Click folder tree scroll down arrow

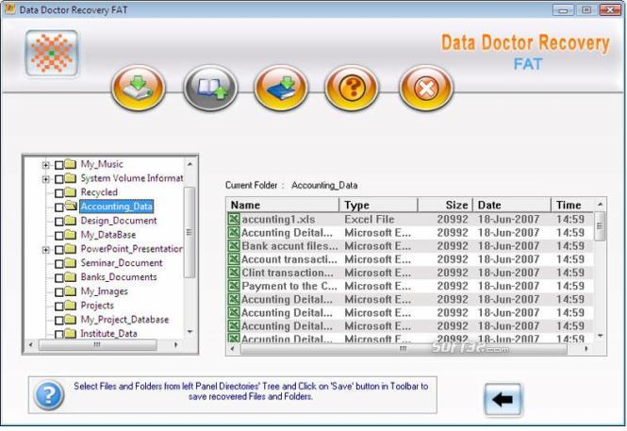pos(190,332)
